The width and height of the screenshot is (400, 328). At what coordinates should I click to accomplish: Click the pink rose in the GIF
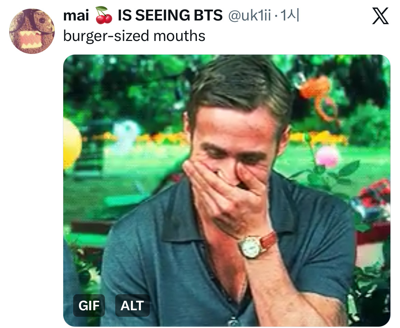[327, 157]
